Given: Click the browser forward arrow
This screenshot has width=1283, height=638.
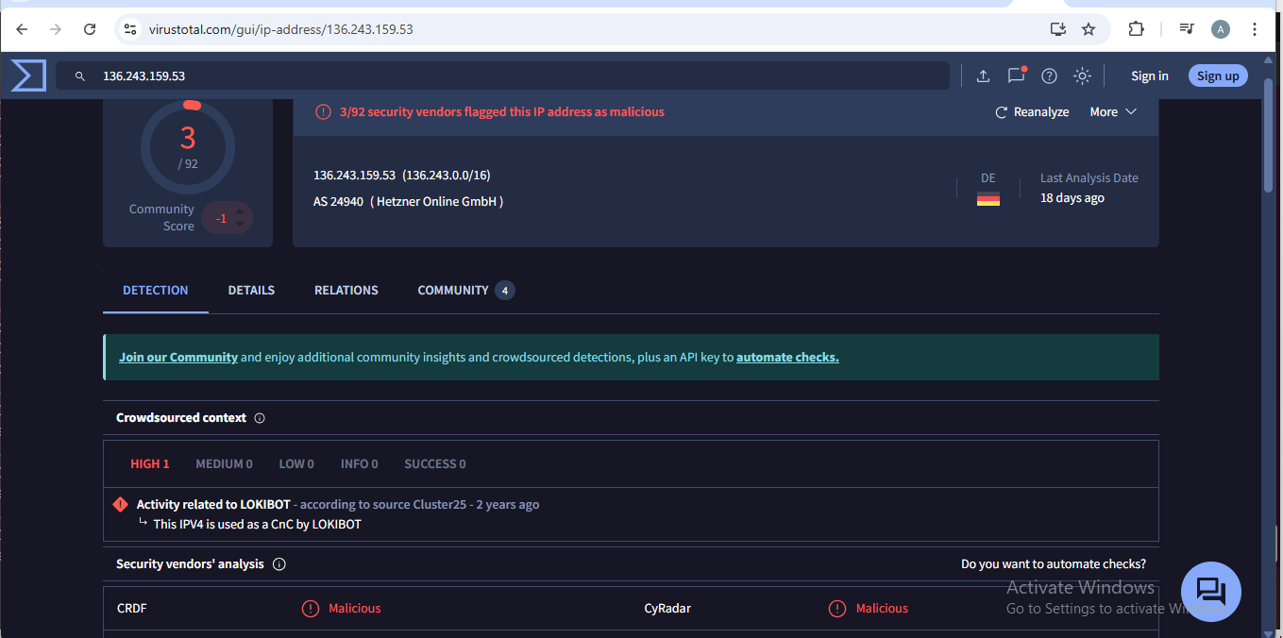Looking at the screenshot, I should click(56, 29).
